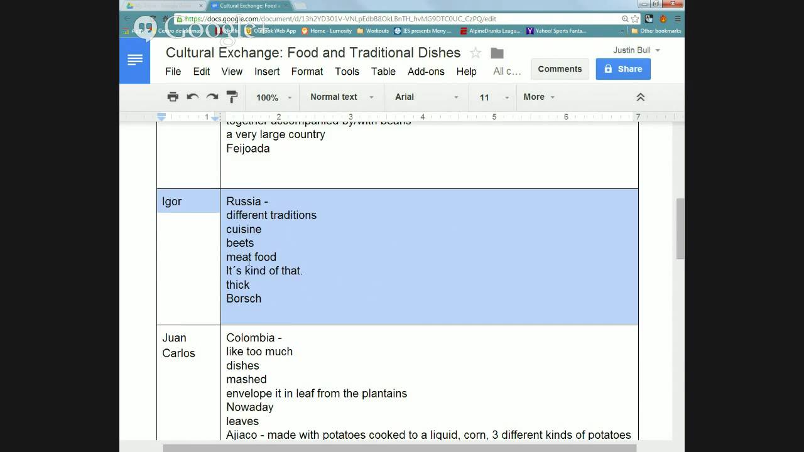Move document with the folder icon

497,53
